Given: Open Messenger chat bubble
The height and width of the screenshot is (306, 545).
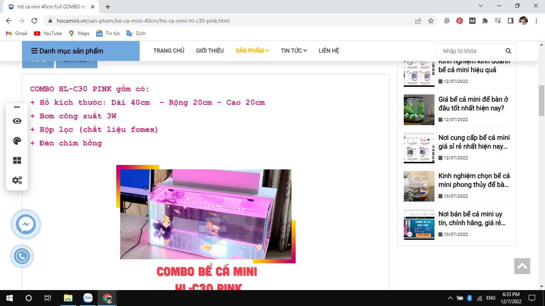Looking at the screenshot, I should (x=26, y=225).
